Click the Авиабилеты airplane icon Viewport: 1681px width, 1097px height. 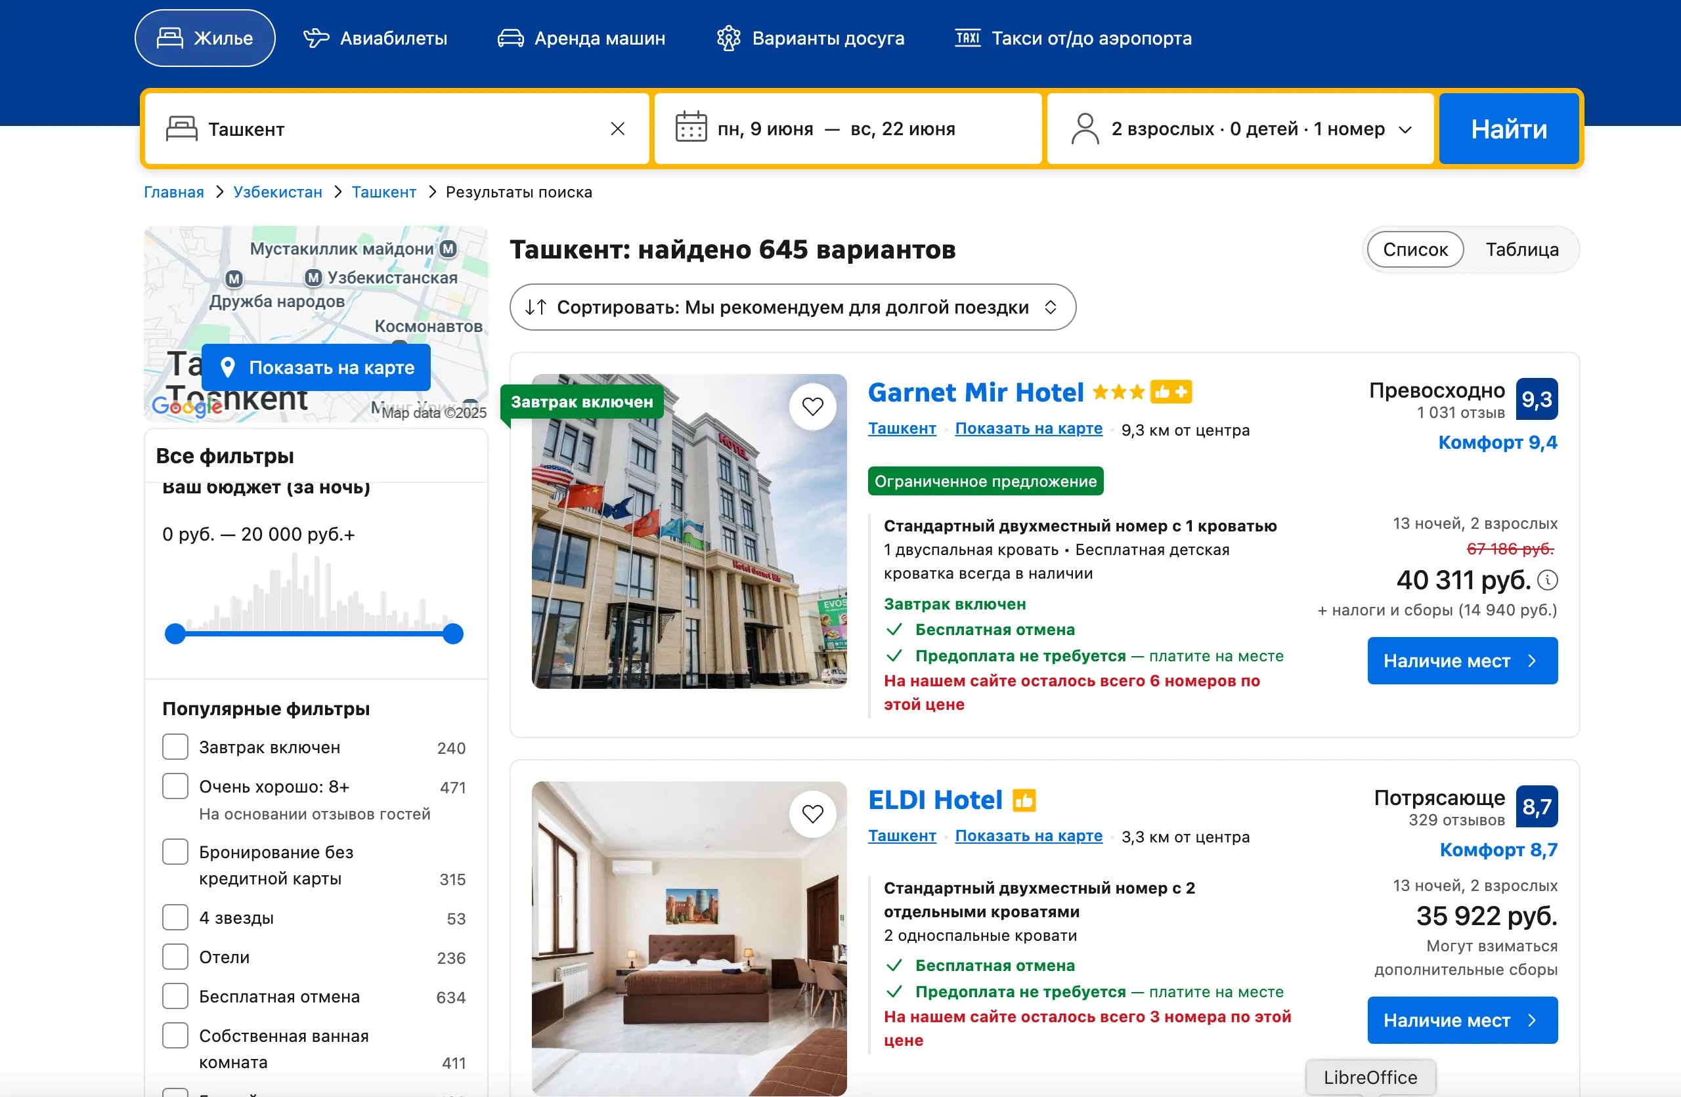(316, 38)
